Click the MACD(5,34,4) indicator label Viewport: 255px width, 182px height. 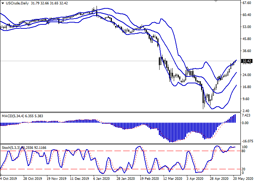pos(13,116)
